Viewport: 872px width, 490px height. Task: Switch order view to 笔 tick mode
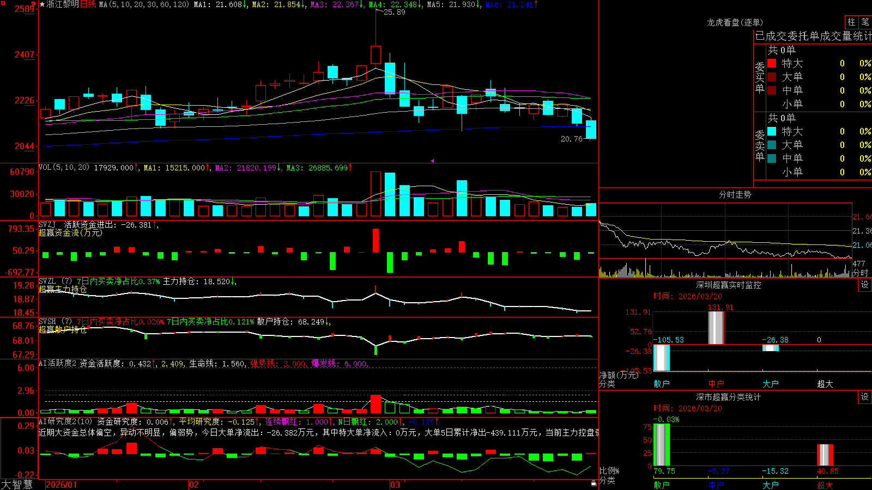coord(865,22)
